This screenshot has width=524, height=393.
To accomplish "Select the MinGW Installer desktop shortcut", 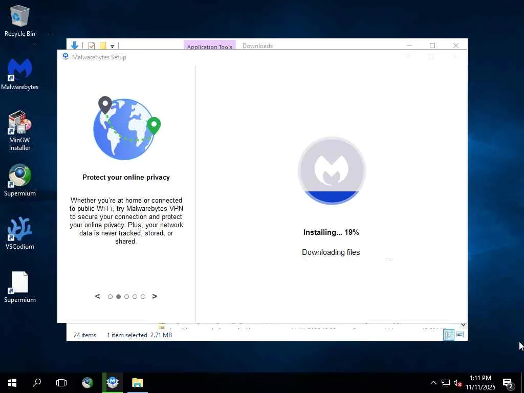I will [x=20, y=130].
